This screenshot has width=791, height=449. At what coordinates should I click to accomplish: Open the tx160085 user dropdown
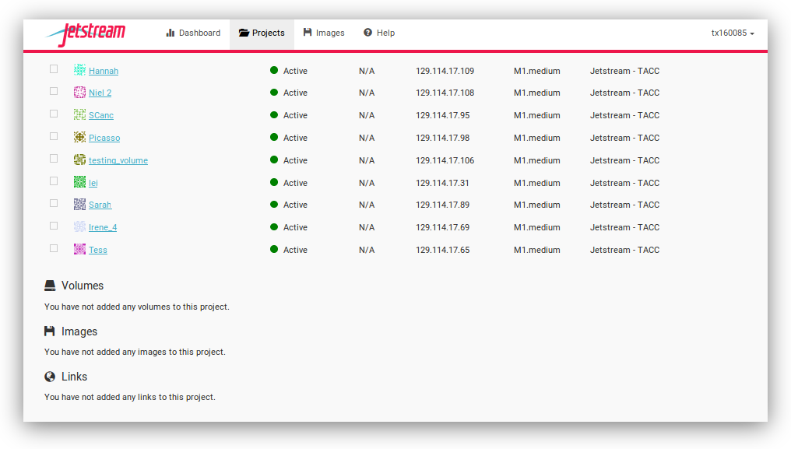733,33
